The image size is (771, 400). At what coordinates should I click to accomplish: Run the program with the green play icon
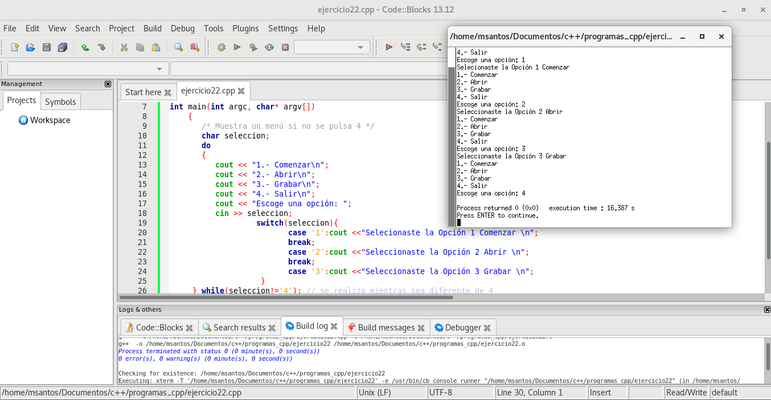pyautogui.click(x=237, y=47)
